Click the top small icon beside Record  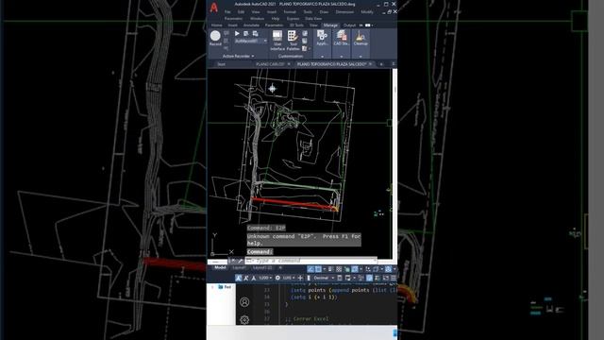(x=226, y=34)
